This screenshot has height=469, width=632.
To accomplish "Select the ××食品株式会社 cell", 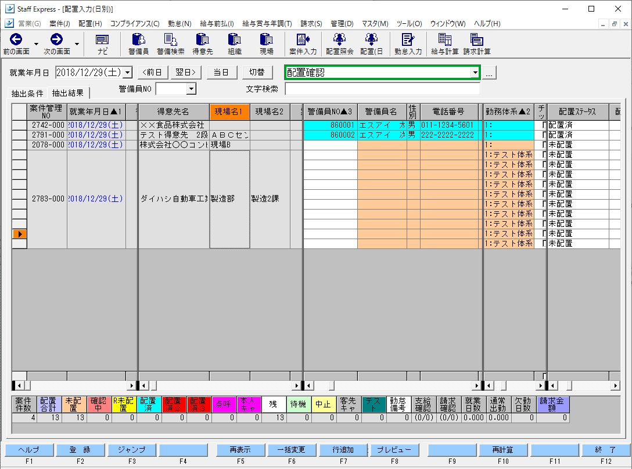I will click(x=173, y=125).
